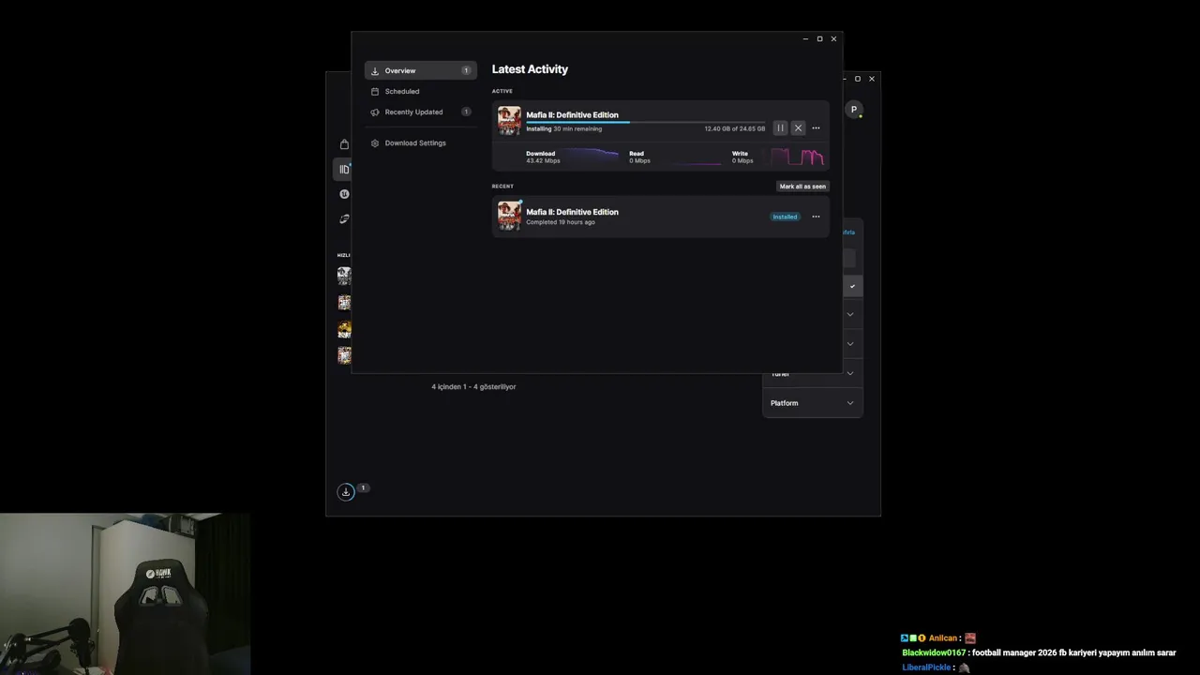The width and height of the screenshot is (1200, 675).
Task: Click the '43.42 Mbps' download speed
Action: (x=543, y=161)
